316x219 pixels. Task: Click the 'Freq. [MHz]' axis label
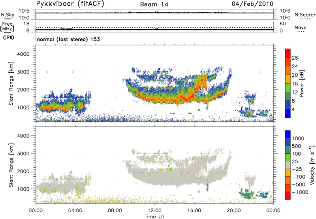pos(7,27)
